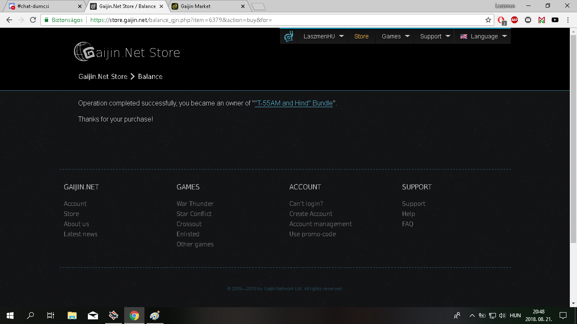Open the clock and date panel
Viewport: 577px width, 324px height.
(539, 315)
